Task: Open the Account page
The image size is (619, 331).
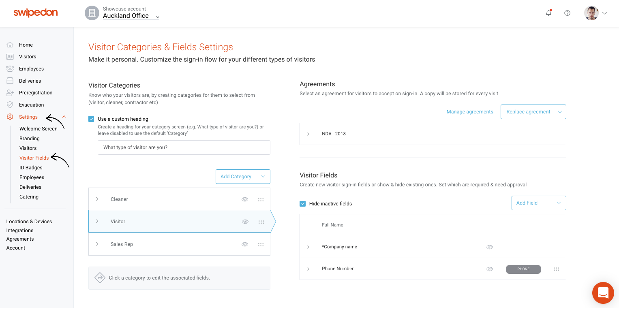Action: tap(16, 248)
